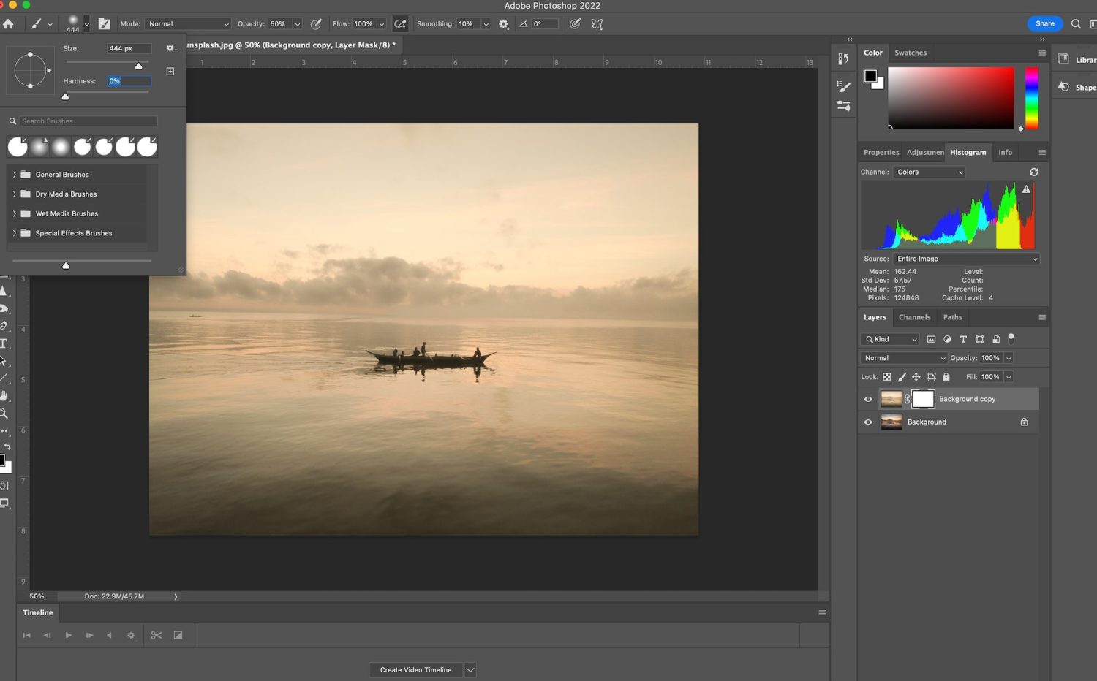Open the Mode dropdown set to Normal

click(188, 24)
